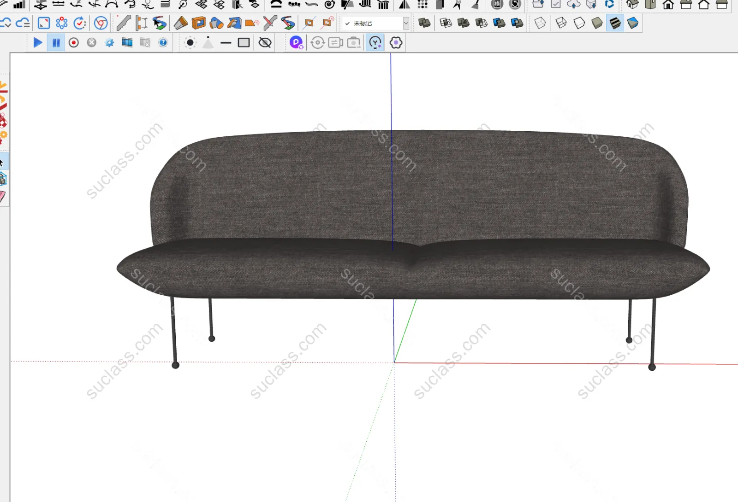Screen dimensions: 738x502
Task: Open the blue question mark help icon
Action: pyautogui.click(x=163, y=43)
